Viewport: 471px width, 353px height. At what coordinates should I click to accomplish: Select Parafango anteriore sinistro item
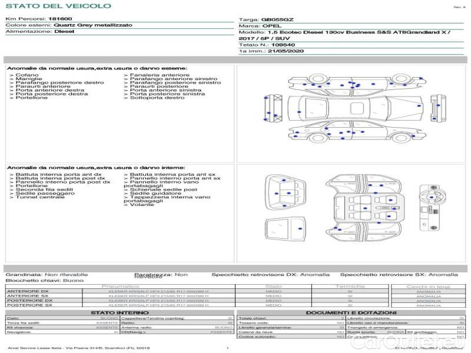pos(170,79)
